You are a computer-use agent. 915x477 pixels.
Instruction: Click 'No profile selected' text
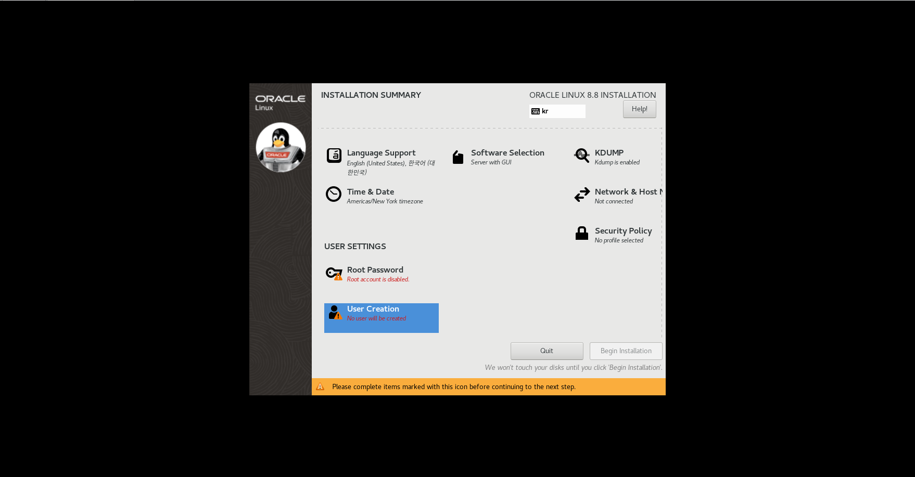[x=619, y=240]
